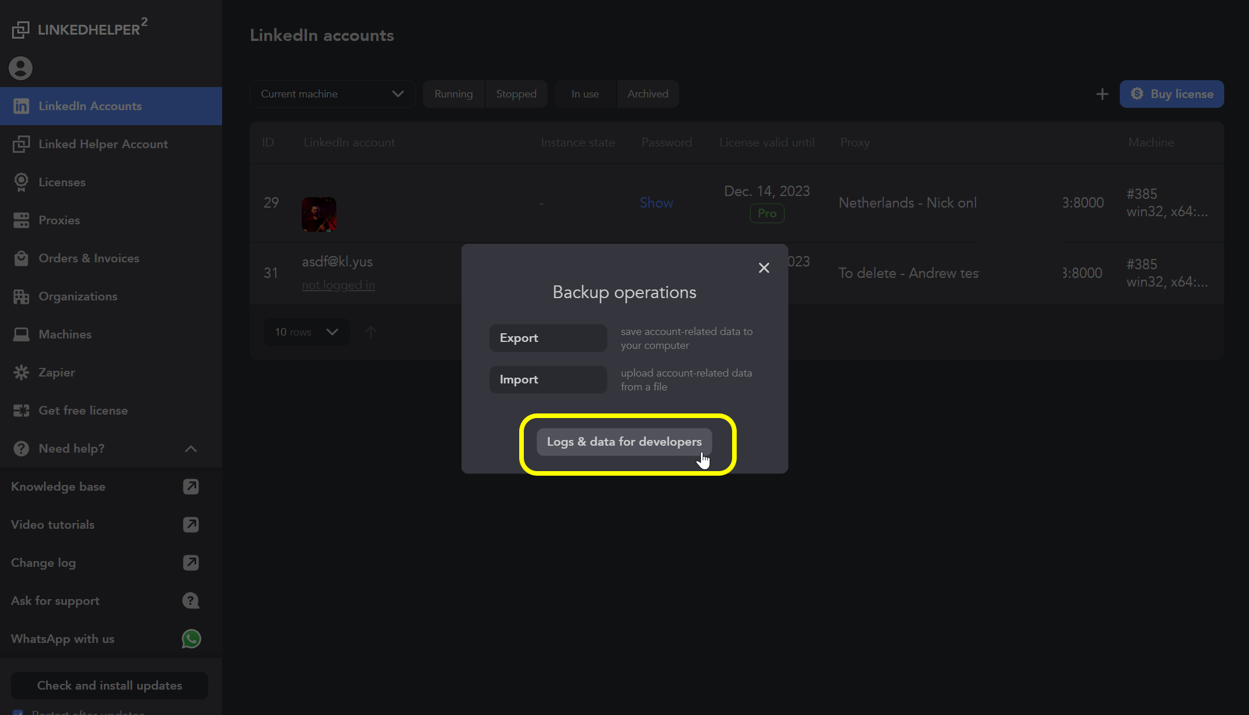The width and height of the screenshot is (1249, 715).
Task: Click the LinkedIn Accounts sidebar icon
Action: click(x=21, y=106)
